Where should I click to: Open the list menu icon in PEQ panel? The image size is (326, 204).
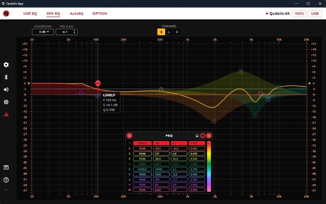[209, 136]
